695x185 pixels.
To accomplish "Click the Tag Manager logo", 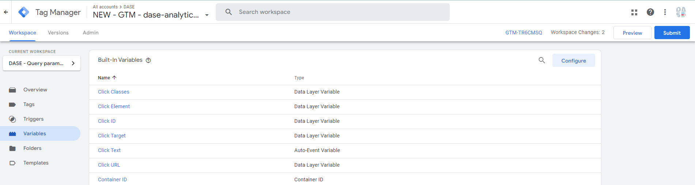I will click(24, 12).
